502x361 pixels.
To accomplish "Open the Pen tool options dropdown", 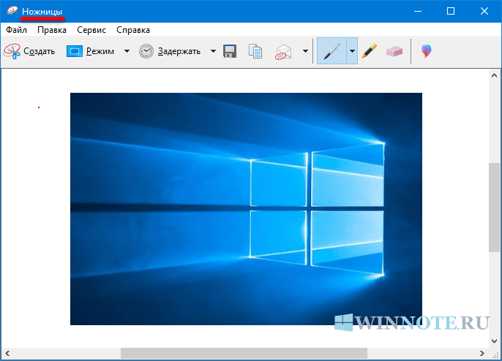I will pos(352,51).
